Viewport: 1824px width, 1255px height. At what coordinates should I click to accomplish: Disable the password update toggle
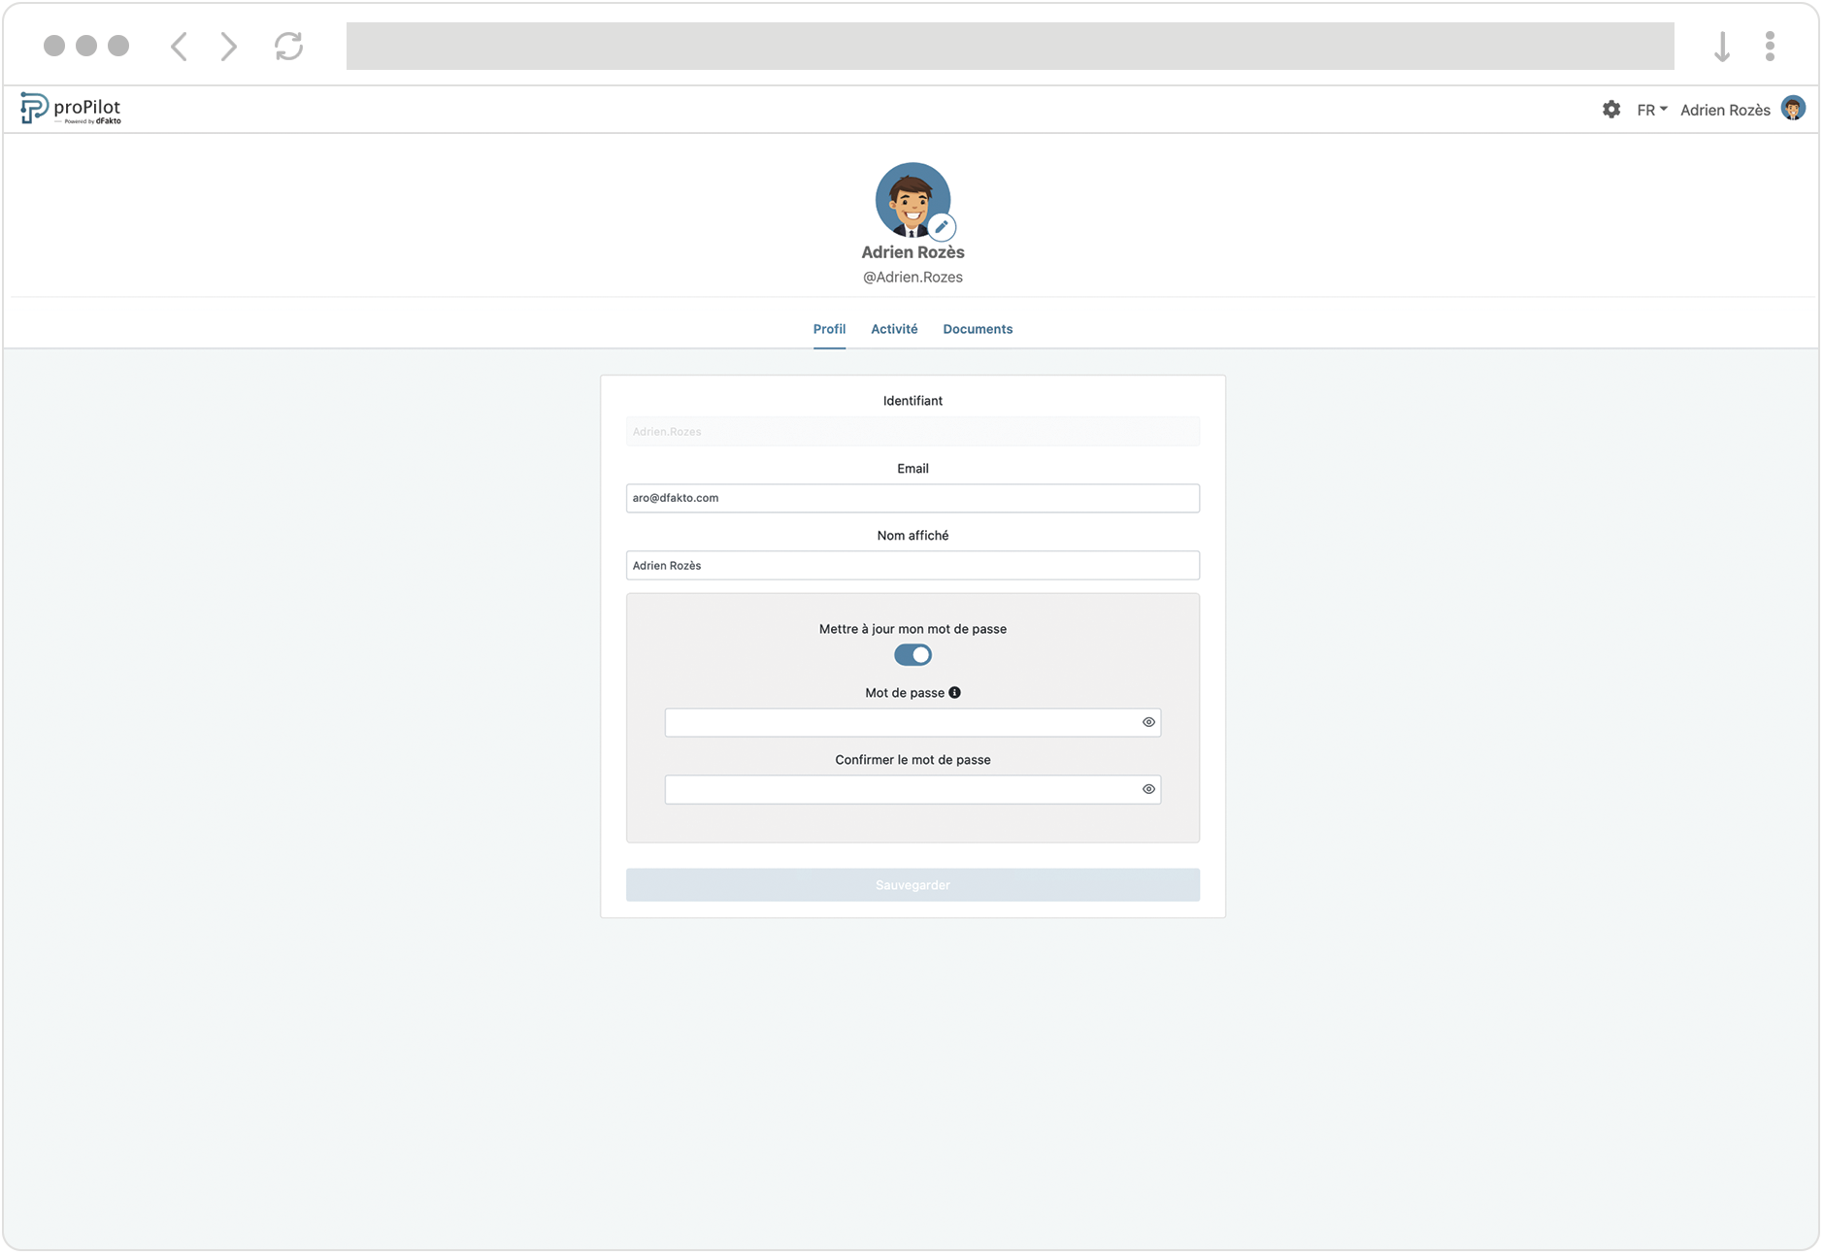(912, 655)
